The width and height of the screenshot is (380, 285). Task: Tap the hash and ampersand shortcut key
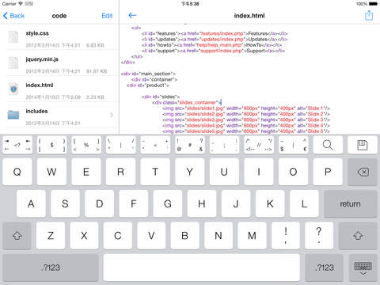pyautogui.click(x=190, y=145)
